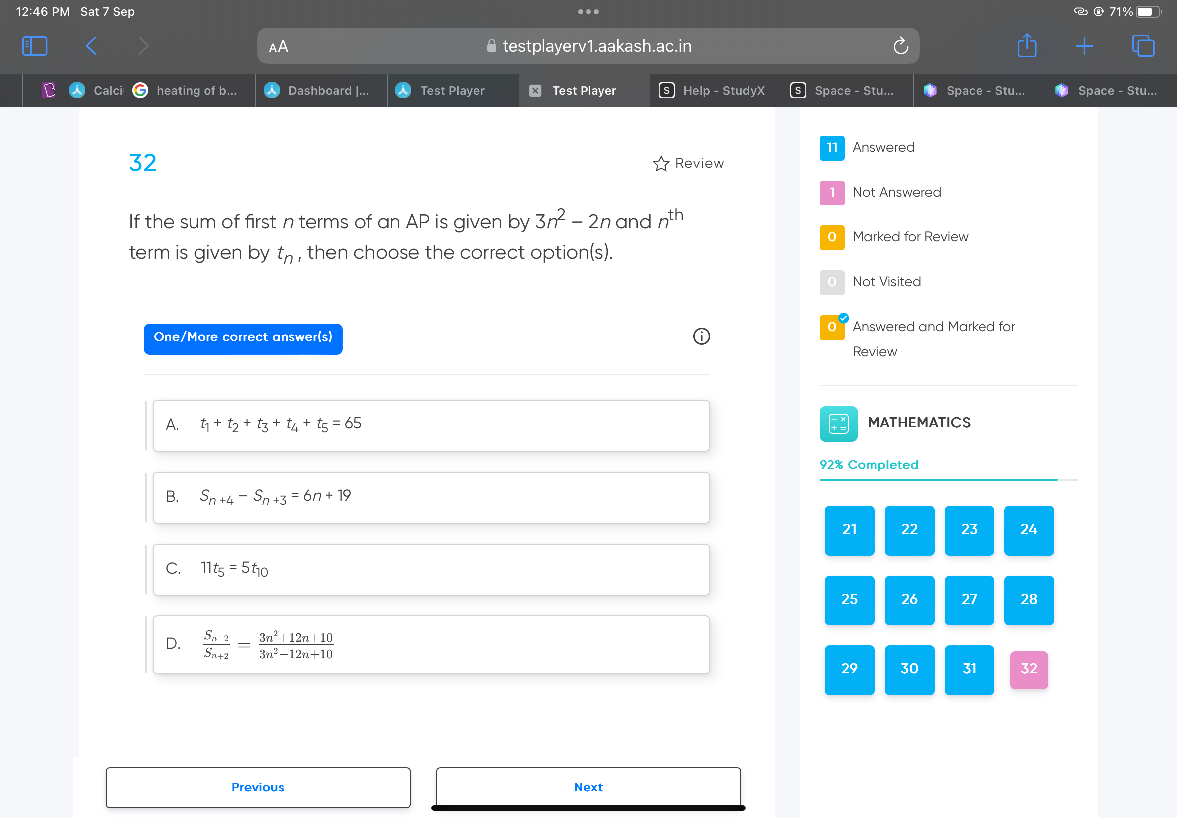Jump to question 31

pyautogui.click(x=969, y=669)
